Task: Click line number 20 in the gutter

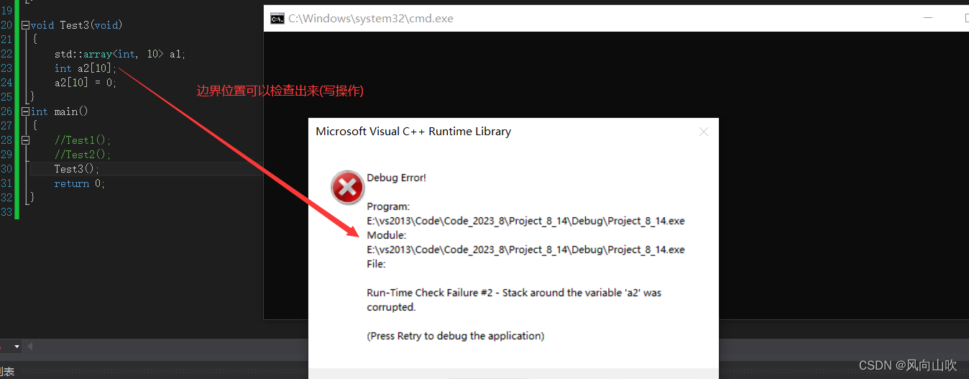Action: pos(6,25)
